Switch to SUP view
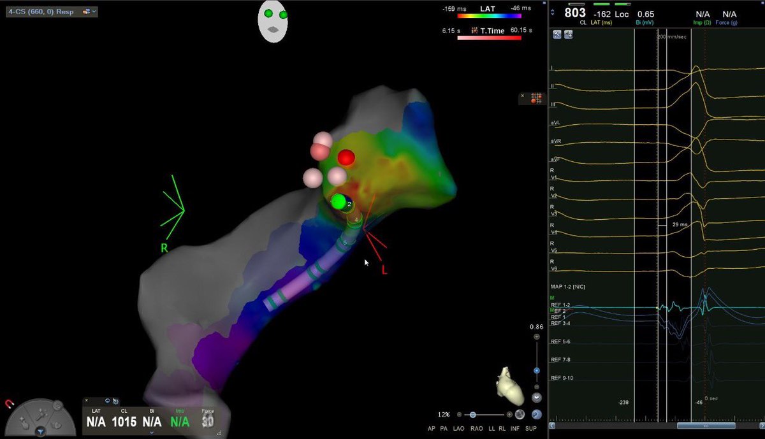 coord(530,429)
